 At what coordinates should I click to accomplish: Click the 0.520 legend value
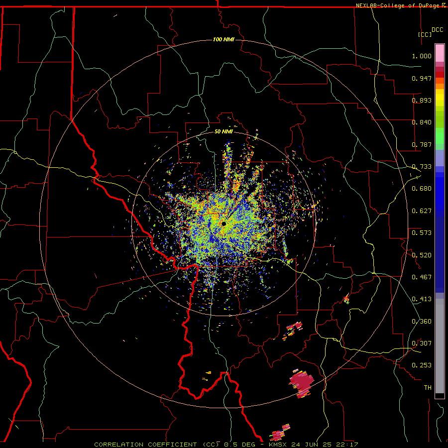(x=422, y=255)
